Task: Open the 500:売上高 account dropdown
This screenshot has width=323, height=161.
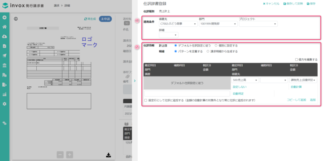Action: tap(245, 80)
